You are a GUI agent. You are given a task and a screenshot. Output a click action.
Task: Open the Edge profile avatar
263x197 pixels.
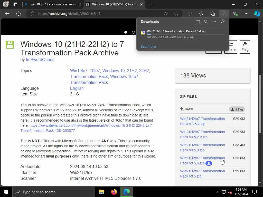coord(6,4)
